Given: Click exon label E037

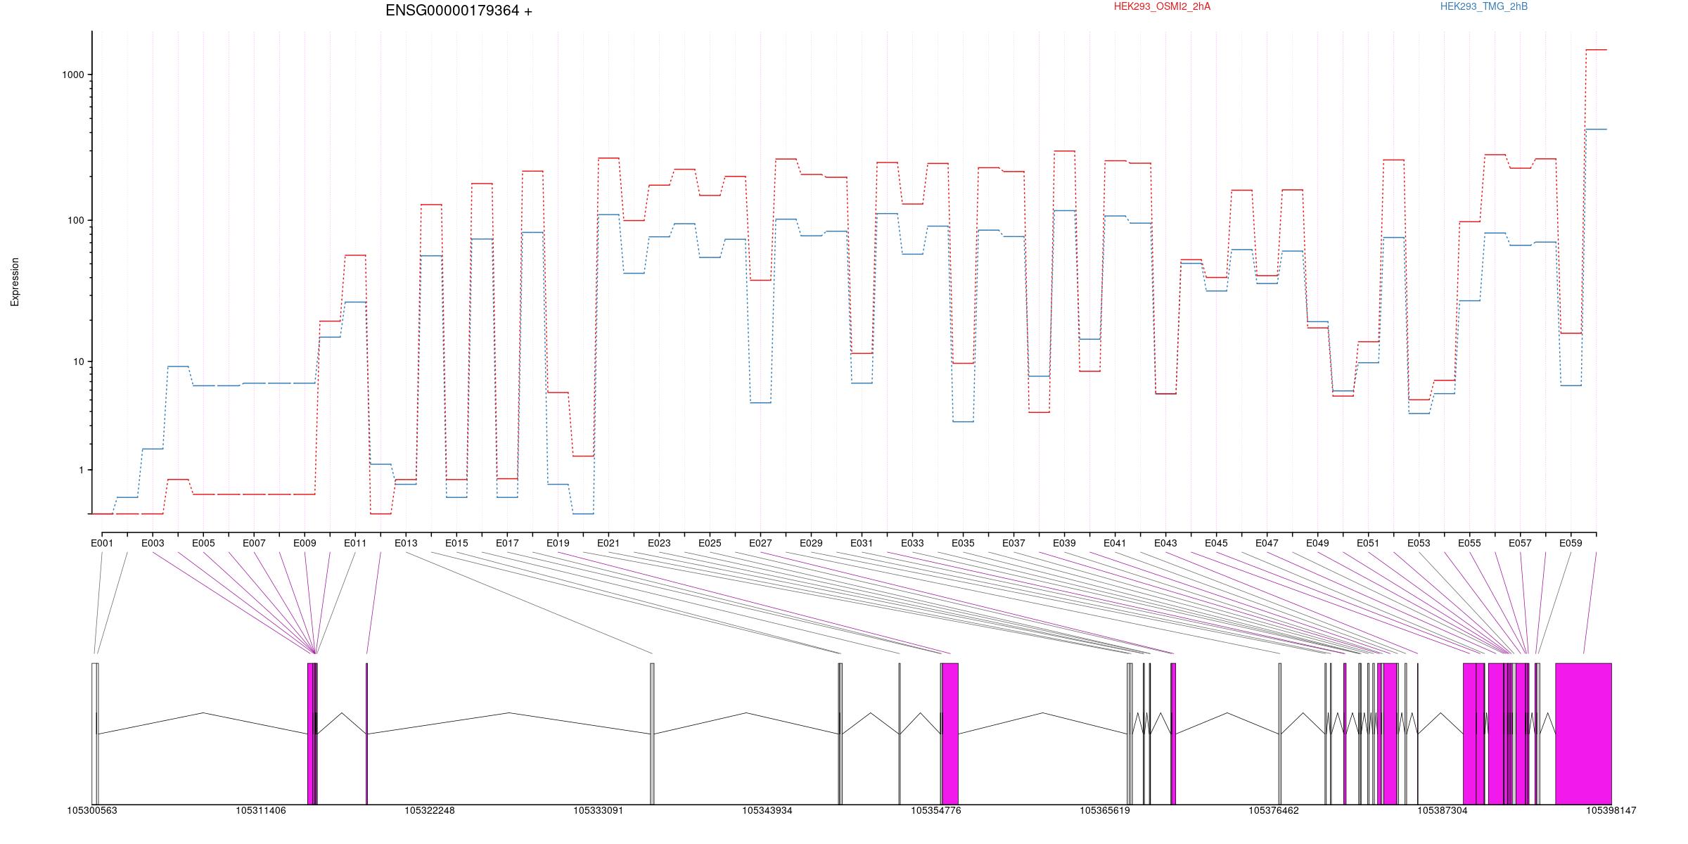Looking at the screenshot, I should click(x=1014, y=543).
